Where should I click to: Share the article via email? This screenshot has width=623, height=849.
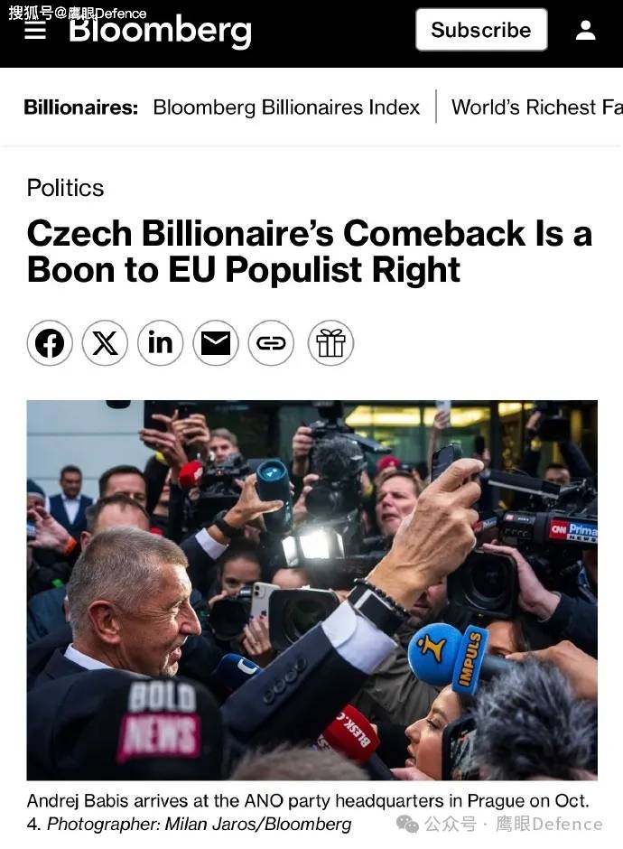[x=216, y=343]
